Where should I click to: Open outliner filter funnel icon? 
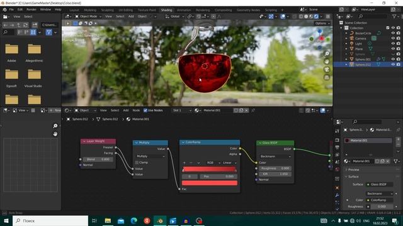tap(394, 16)
